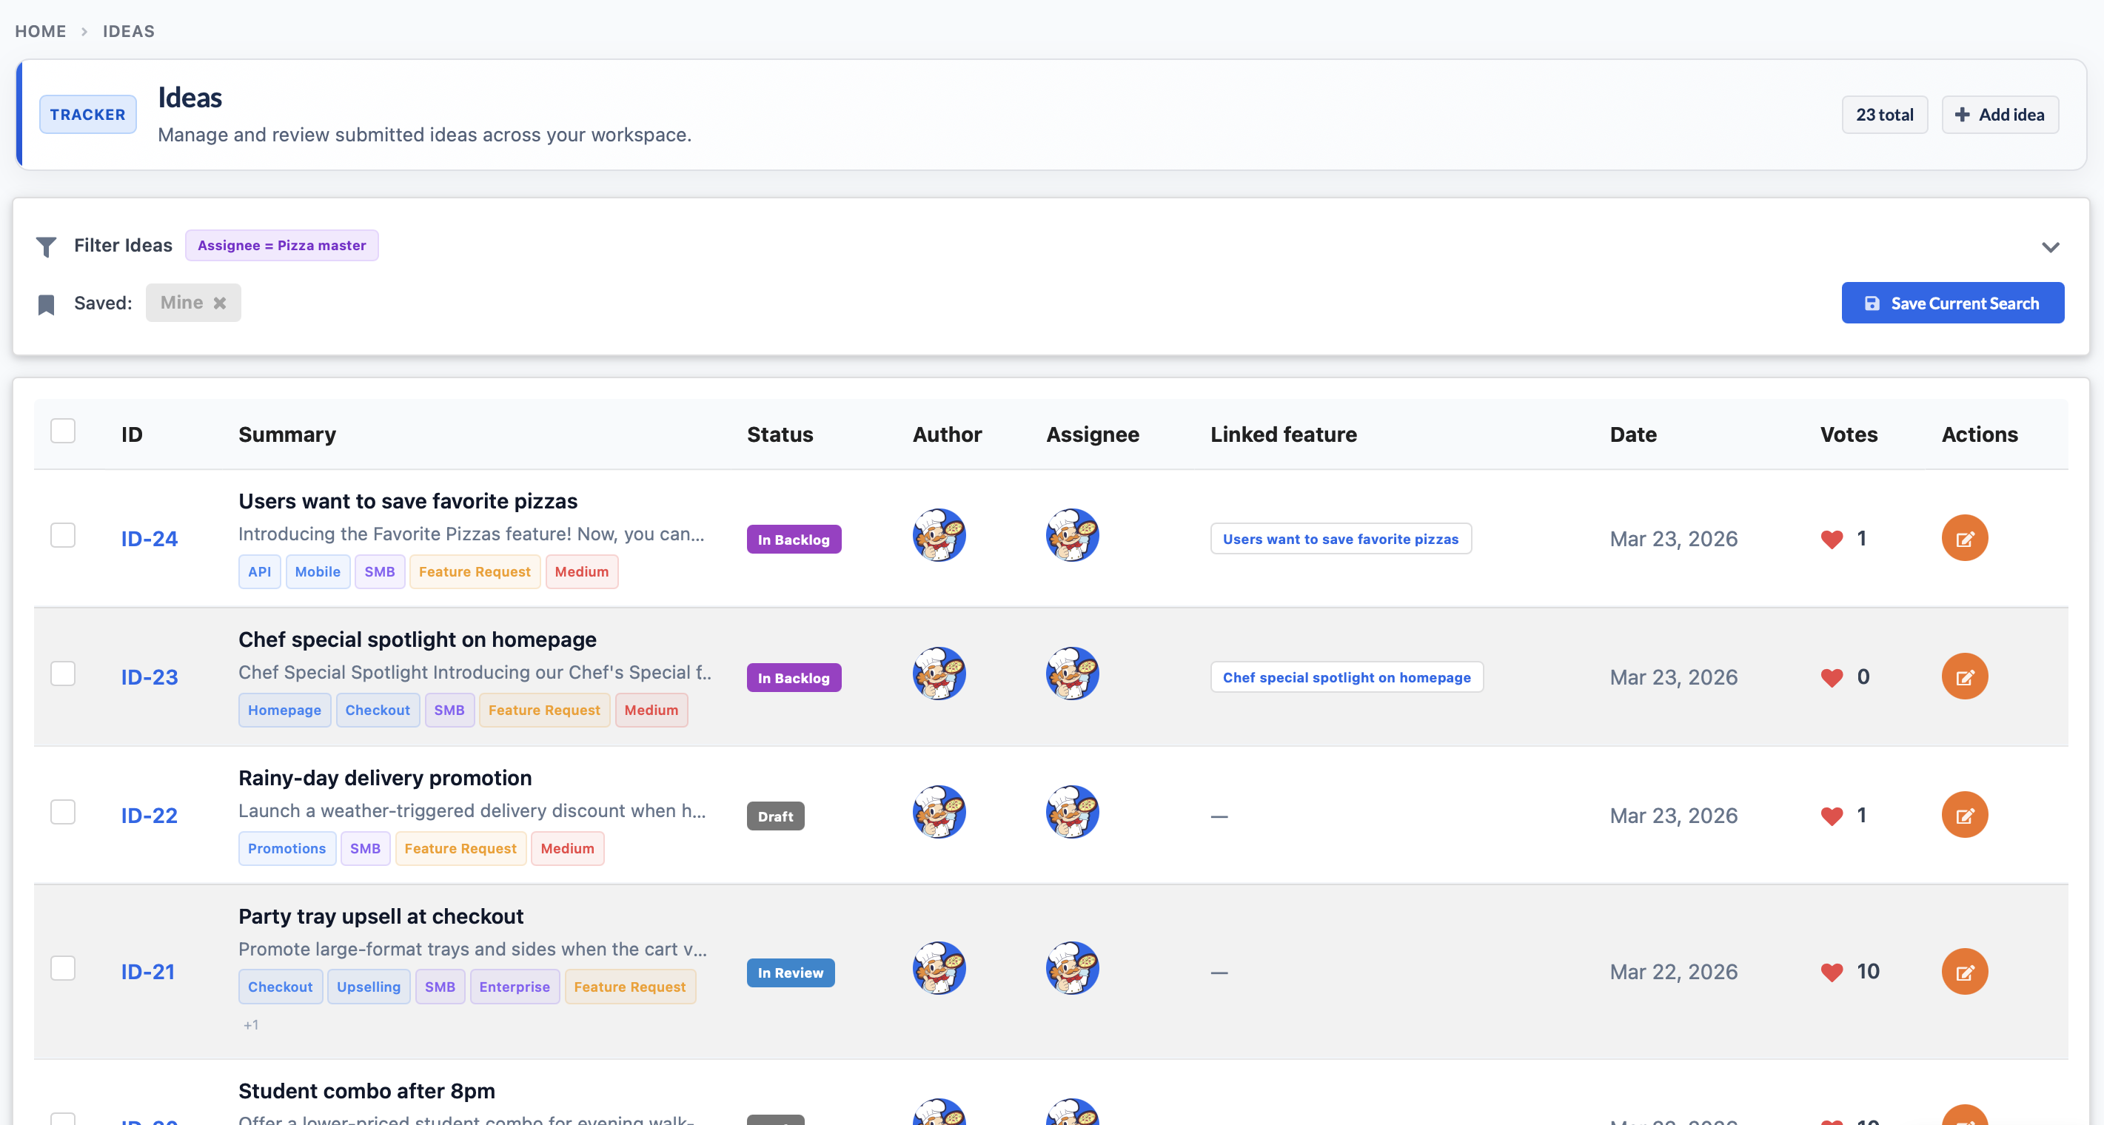Click the author avatar on ID-24
Image resolution: width=2104 pixels, height=1125 pixels.
(939, 536)
